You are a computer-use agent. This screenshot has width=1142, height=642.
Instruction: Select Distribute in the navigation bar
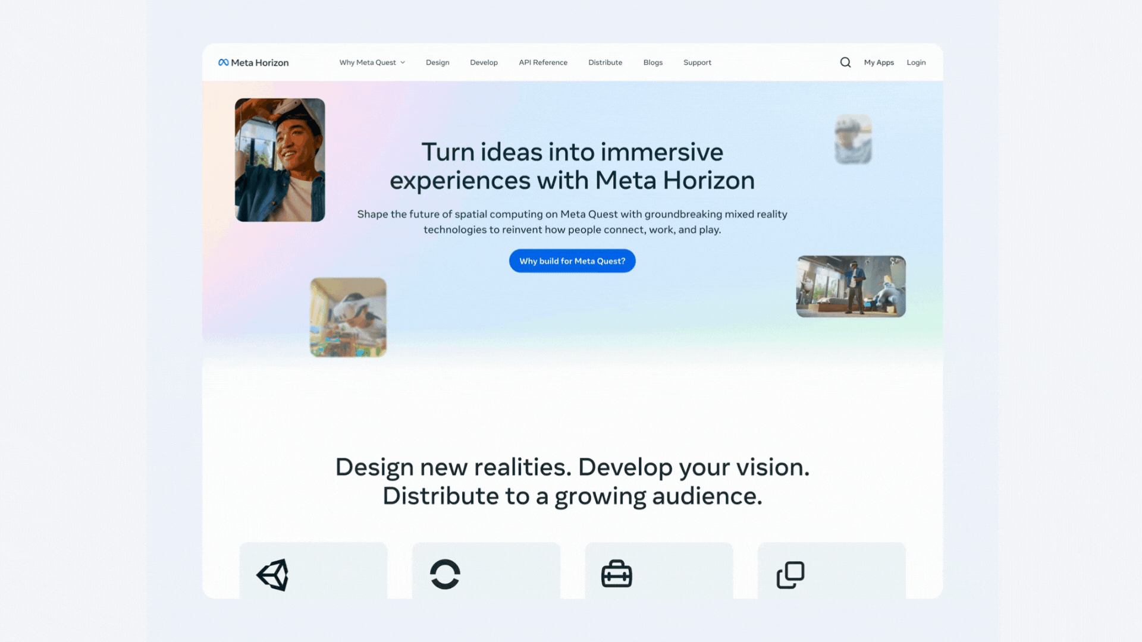pos(605,62)
